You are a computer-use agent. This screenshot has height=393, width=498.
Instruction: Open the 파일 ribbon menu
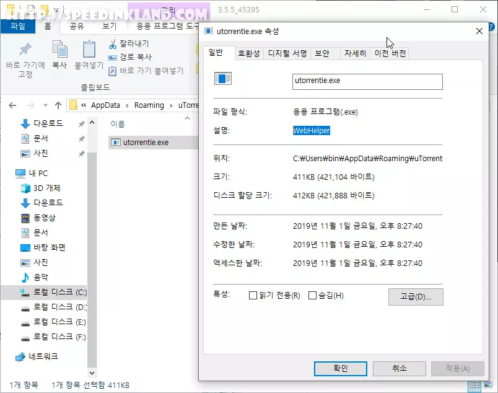tap(18, 26)
